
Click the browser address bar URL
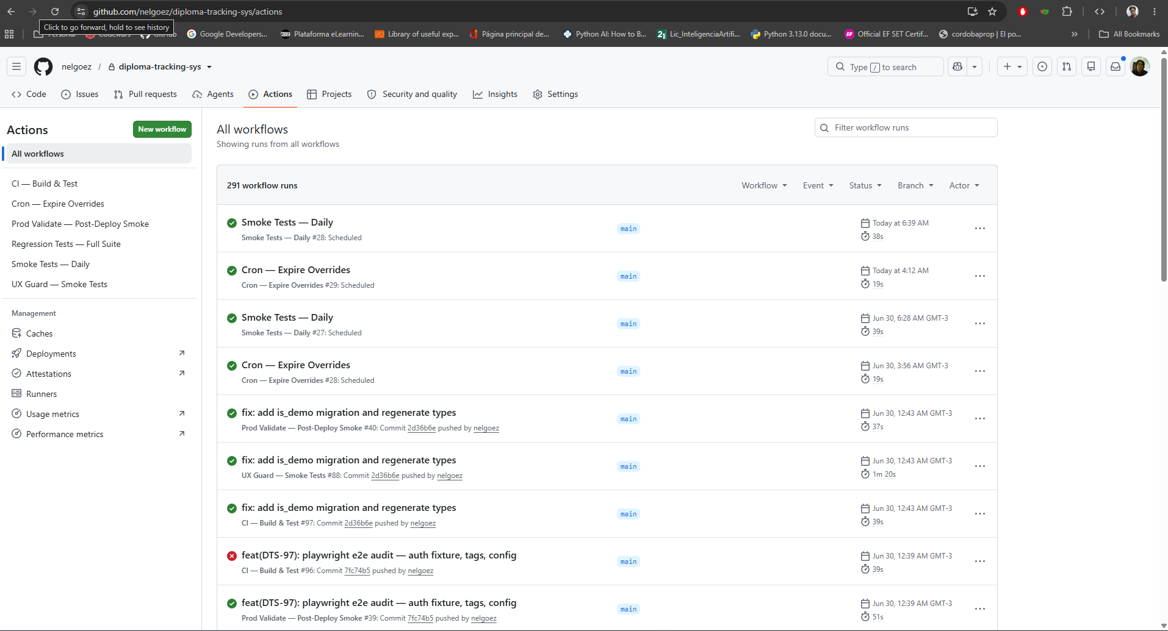click(188, 12)
